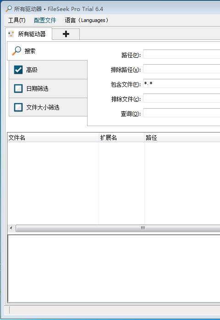Focus the 排除路径(X) input field
The height and width of the screenshot is (320, 220).
click(181, 69)
